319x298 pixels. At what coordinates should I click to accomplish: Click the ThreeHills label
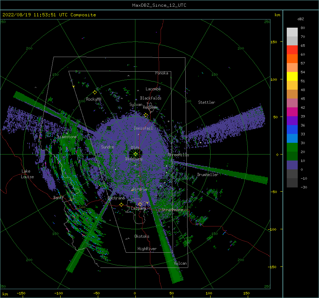click(x=178, y=155)
